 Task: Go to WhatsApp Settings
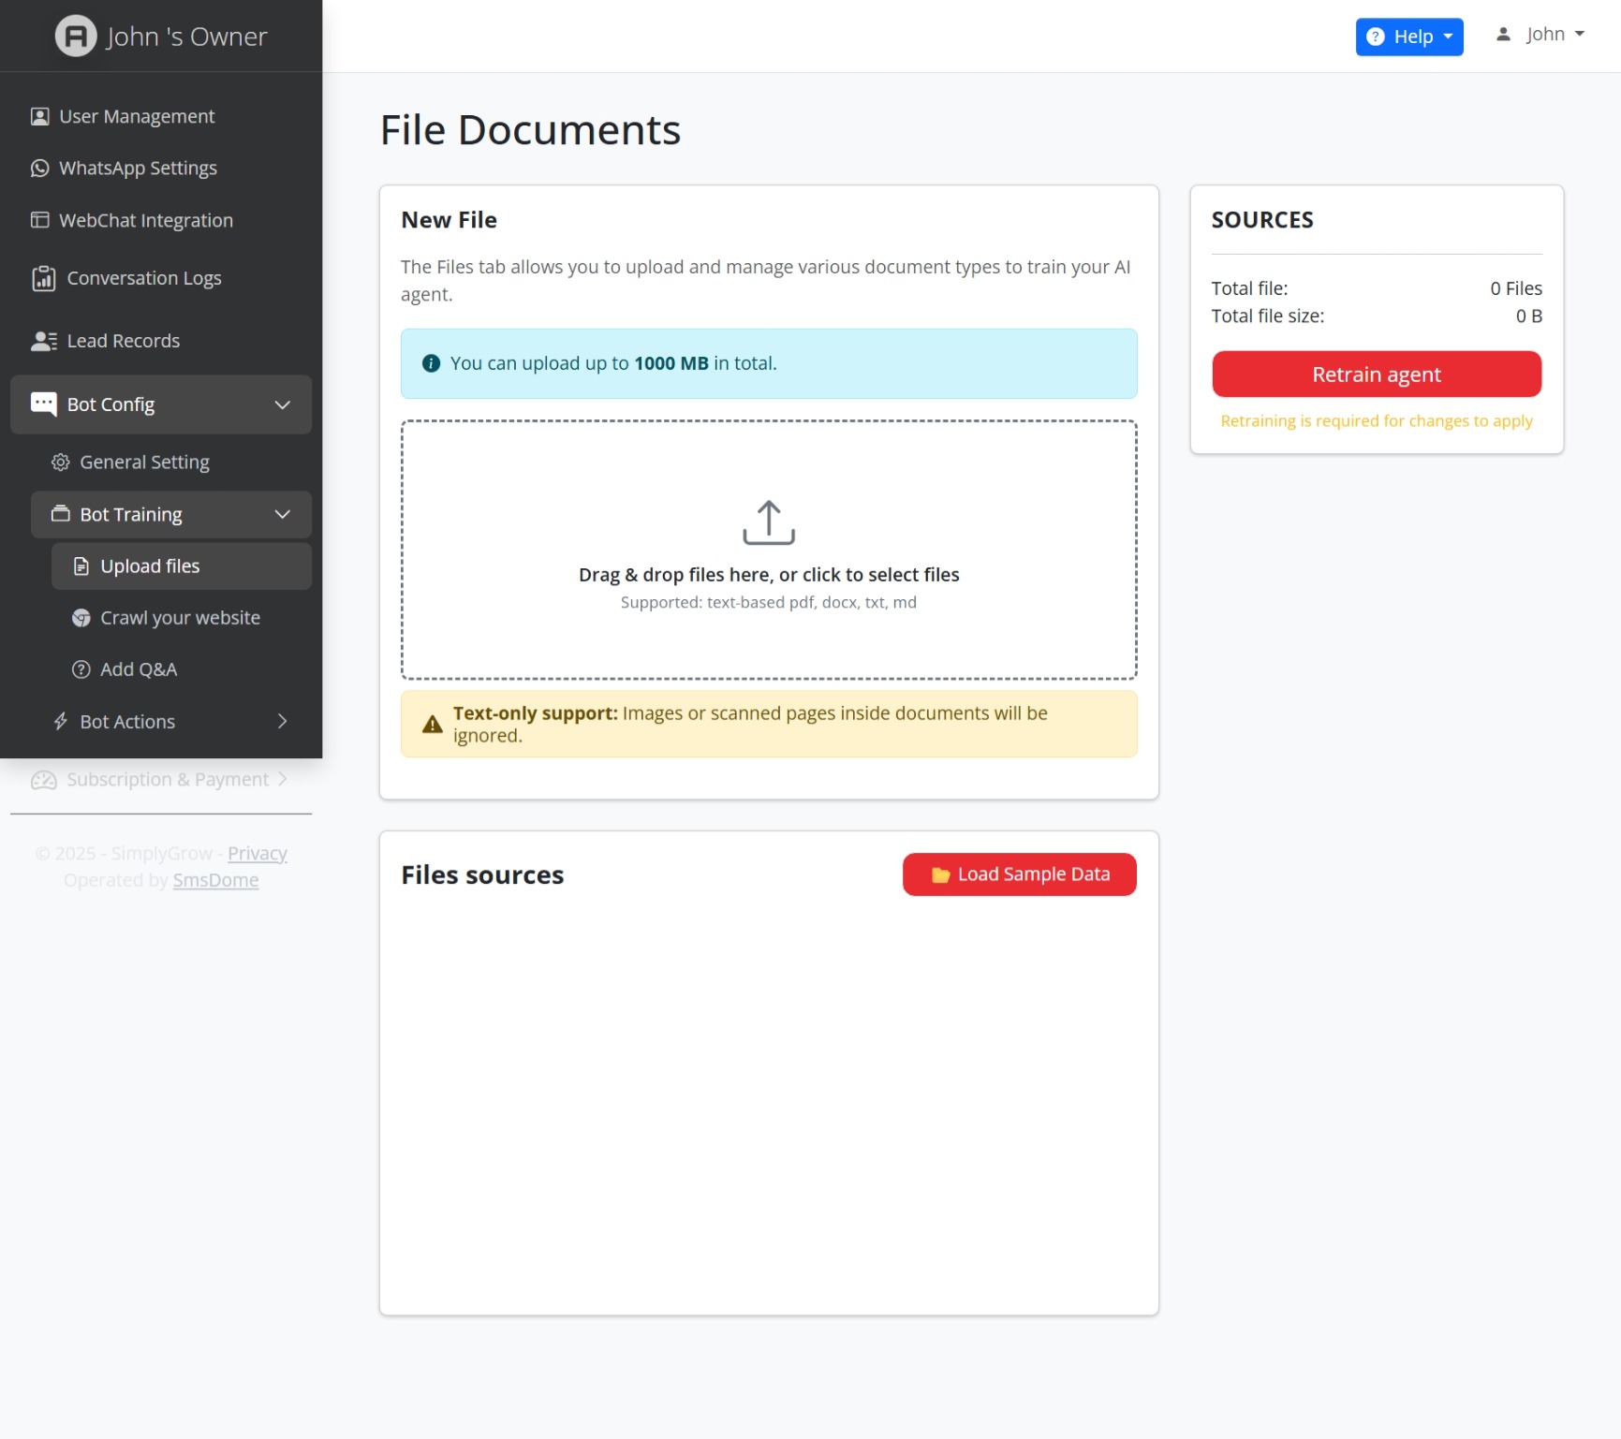(x=161, y=168)
